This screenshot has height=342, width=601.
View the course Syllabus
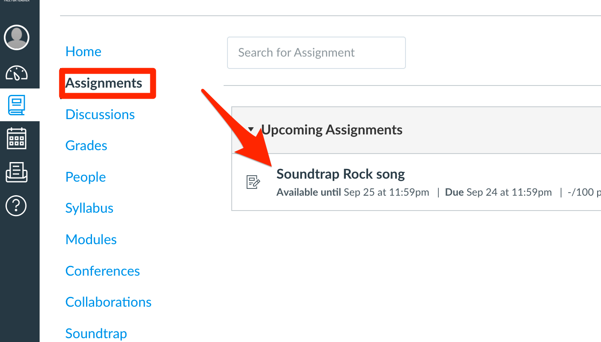89,208
